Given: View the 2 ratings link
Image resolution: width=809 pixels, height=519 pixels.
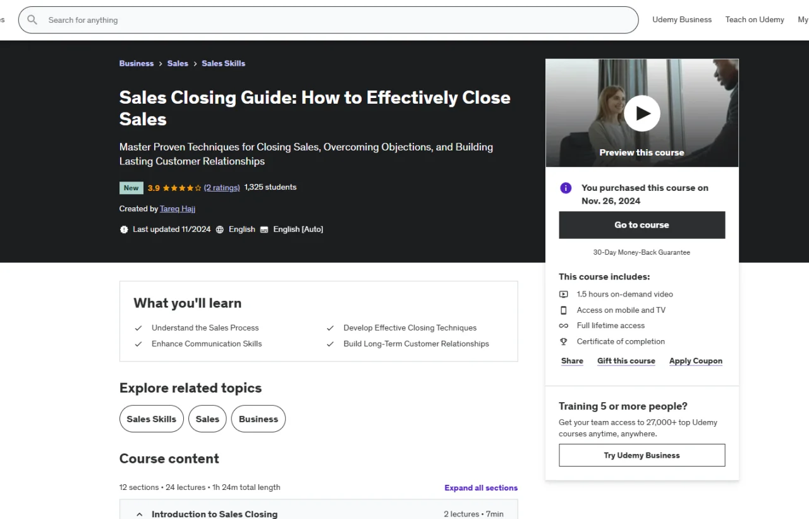Looking at the screenshot, I should click(x=222, y=188).
